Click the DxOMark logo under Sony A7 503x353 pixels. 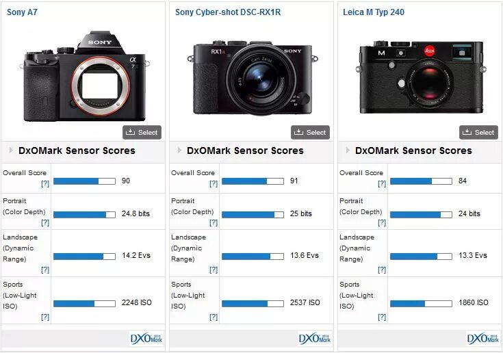(146, 339)
